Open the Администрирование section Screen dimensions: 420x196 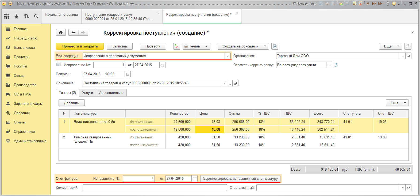pos(30,141)
